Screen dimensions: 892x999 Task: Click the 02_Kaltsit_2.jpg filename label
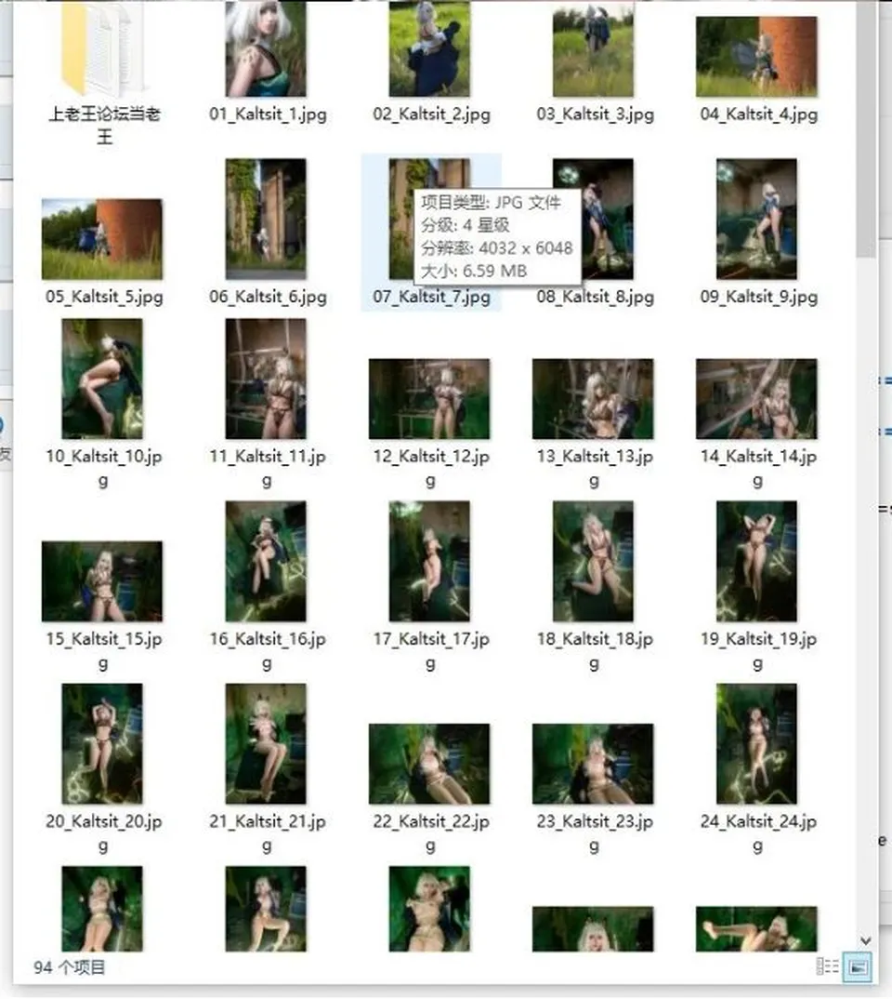coord(431,114)
